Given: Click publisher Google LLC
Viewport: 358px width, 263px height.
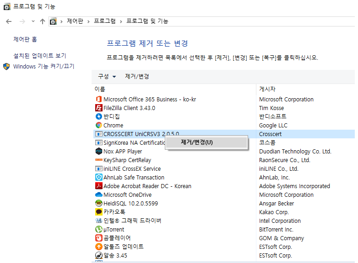Looking at the screenshot, I should point(273,125).
